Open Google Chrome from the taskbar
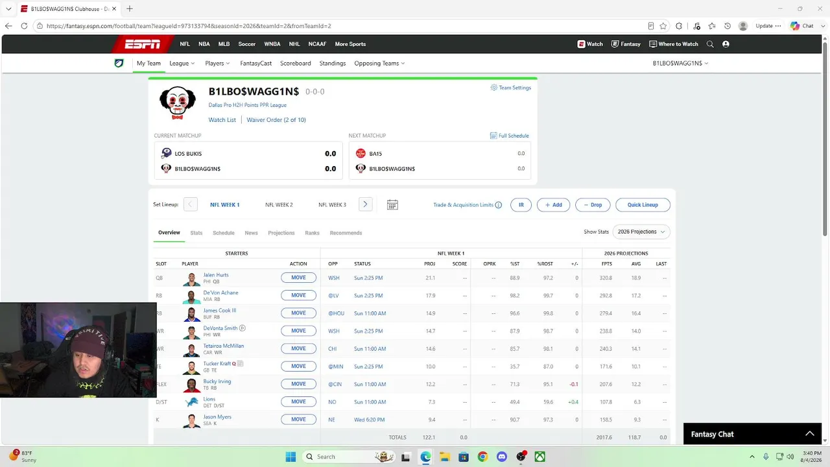The height and width of the screenshot is (467, 830). coord(482,457)
